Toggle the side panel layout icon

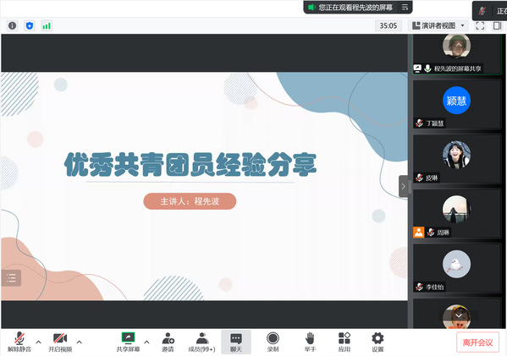pos(497,25)
